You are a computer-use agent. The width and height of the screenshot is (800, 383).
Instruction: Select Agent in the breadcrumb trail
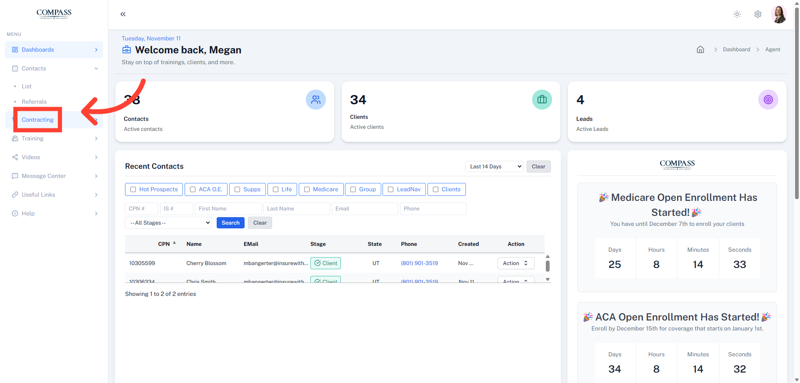773,49
